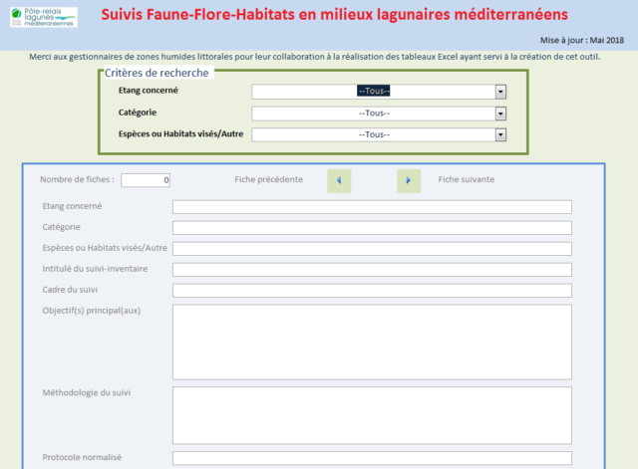Click the Critères de recherche heading
Viewport: 638px width, 469px height.
click(x=157, y=75)
